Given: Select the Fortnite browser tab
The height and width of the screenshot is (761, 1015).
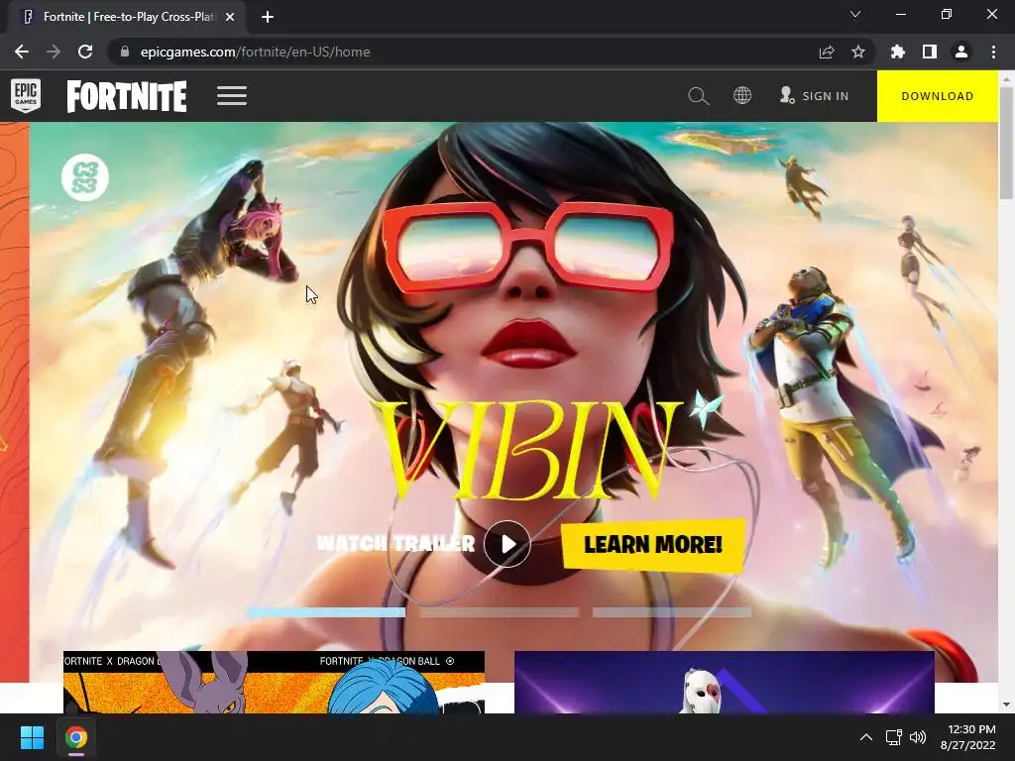Looking at the screenshot, I should pyautogui.click(x=128, y=17).
